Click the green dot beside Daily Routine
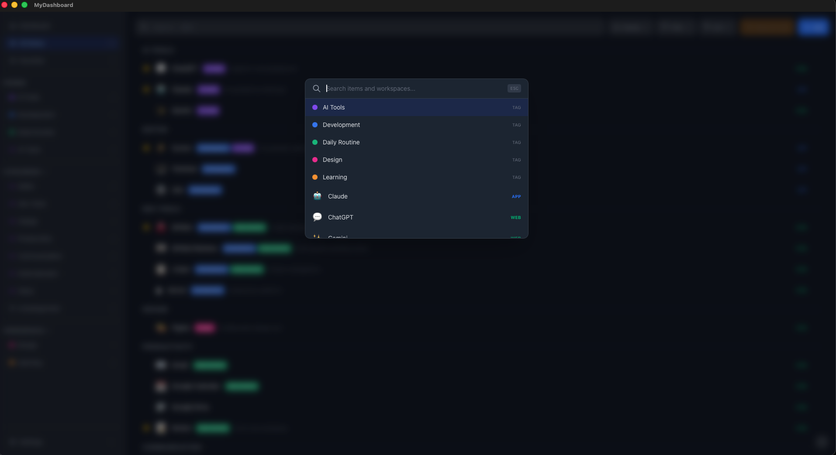The height and width of the screenshot is (455, 836). point(315,142)
